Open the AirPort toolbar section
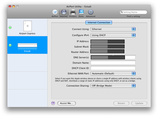Viewport: 158px width, 117px height. [55, 13]
